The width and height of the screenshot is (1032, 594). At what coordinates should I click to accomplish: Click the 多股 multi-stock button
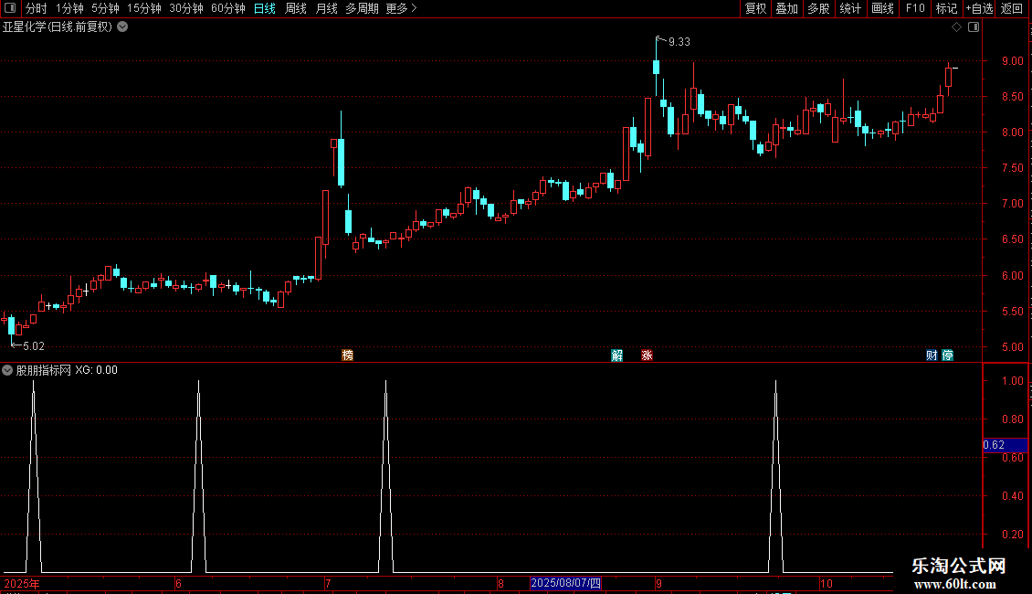click(818, 8)
